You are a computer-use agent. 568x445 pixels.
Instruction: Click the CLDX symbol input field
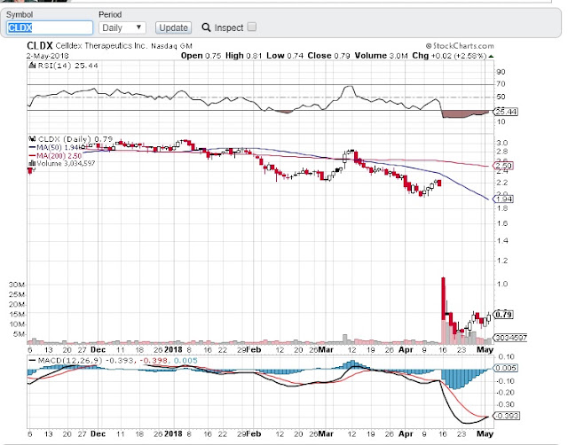[x=50, y=27]
